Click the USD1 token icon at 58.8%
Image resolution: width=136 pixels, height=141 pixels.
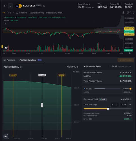coord(130,89)
